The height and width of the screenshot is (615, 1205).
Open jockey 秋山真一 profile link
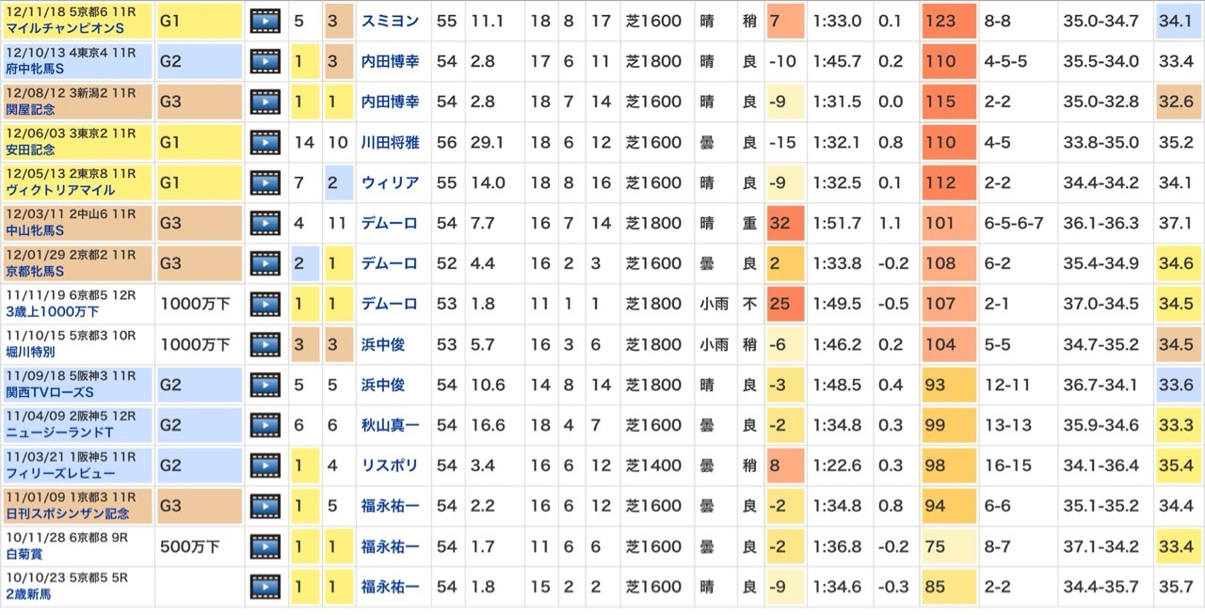[390, 425]
